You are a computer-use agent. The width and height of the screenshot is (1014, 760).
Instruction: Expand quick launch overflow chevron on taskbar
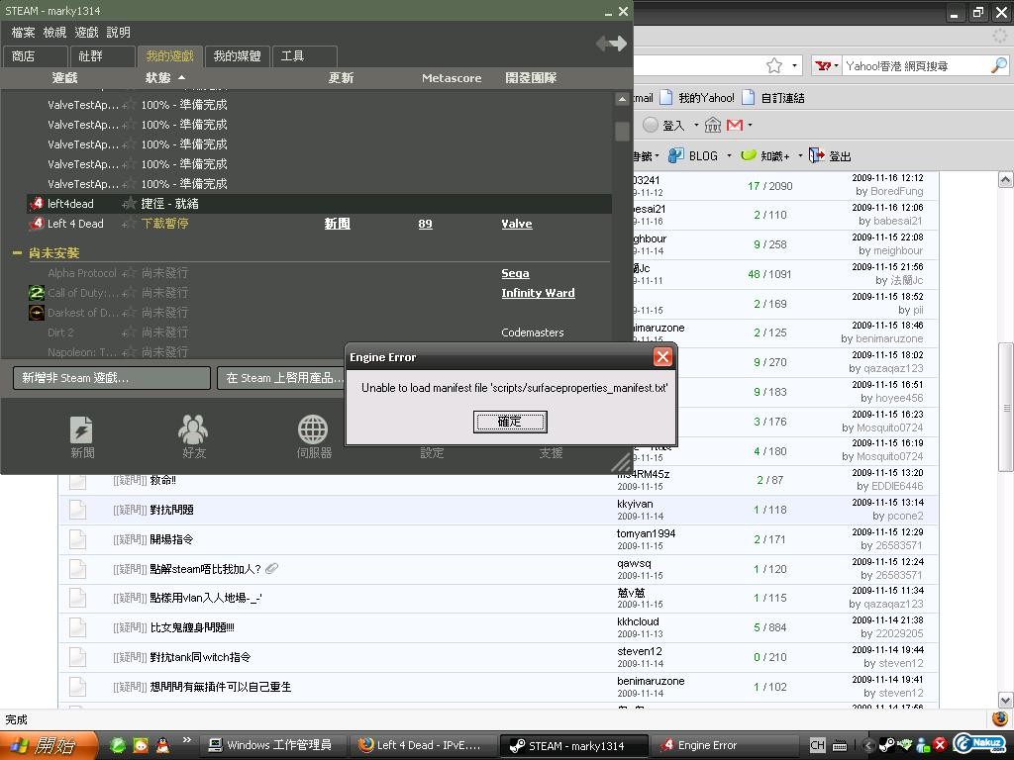pyautogui.click(x=187, y=740)
